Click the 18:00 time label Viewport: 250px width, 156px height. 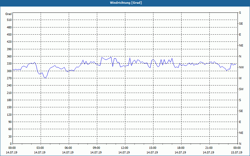[181, 148]
